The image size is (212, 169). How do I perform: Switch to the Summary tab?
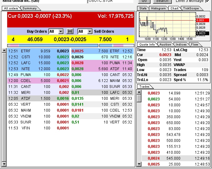click(30, 8)
